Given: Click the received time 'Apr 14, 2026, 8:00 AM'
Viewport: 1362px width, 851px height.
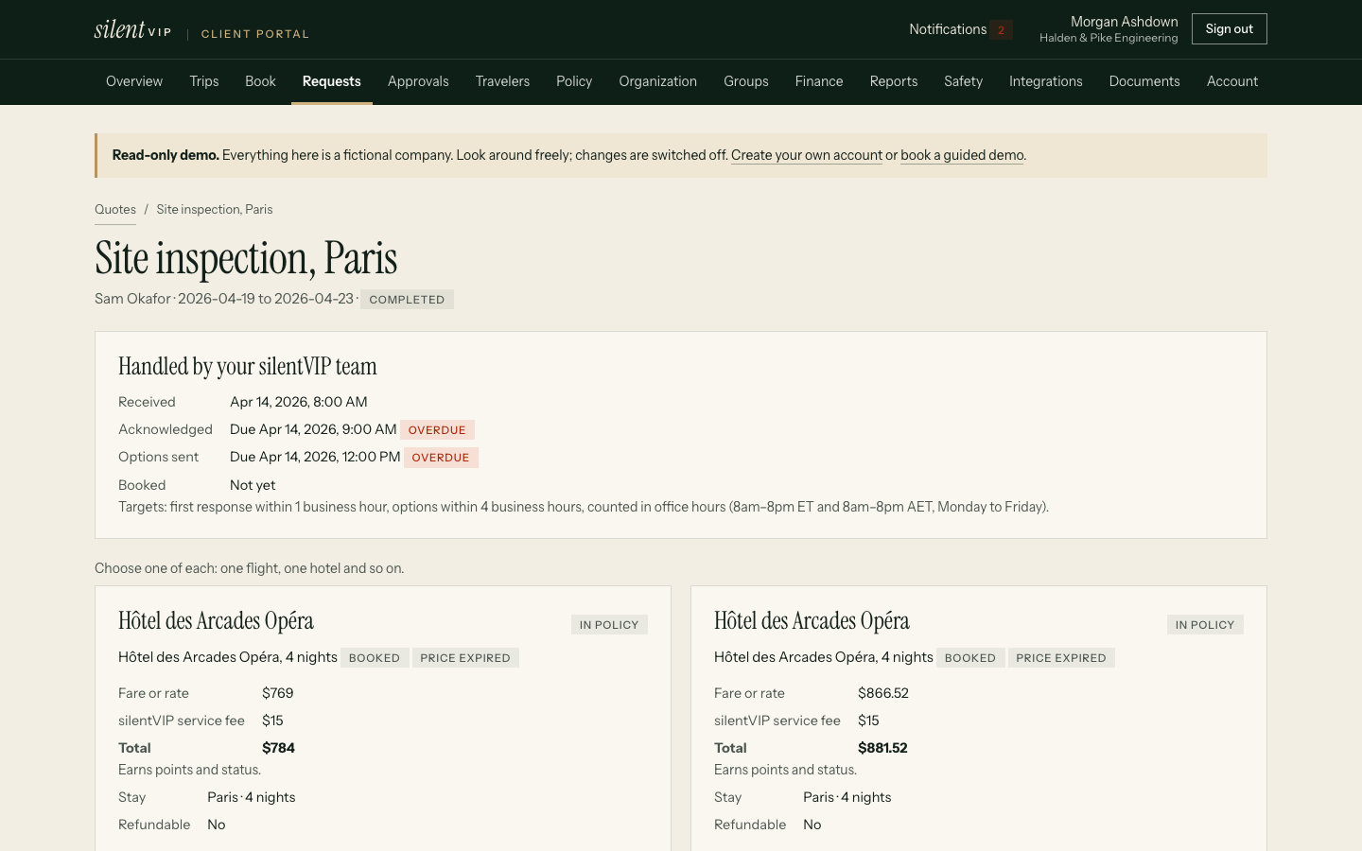Looking at the screenshot, I should pos(299,402).
